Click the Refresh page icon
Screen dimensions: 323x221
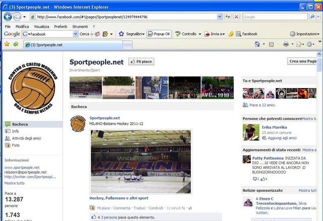pyautogui.click(x=228, y=17)
